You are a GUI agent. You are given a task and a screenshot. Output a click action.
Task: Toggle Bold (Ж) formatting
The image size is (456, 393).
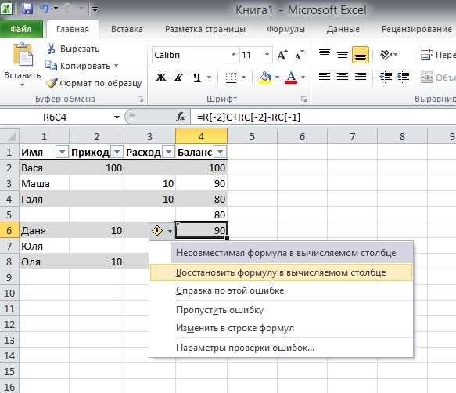(161, 78)
